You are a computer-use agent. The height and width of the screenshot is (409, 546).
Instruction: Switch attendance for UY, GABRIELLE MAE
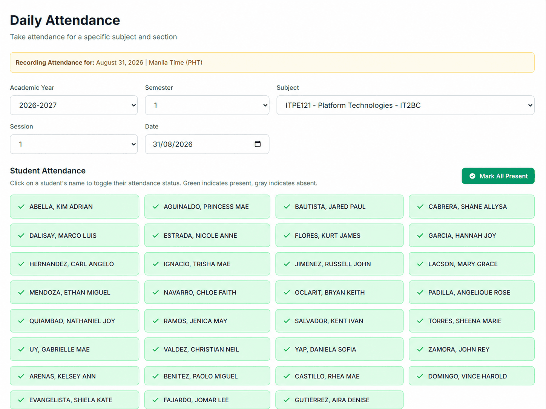(x=75, y=349)
